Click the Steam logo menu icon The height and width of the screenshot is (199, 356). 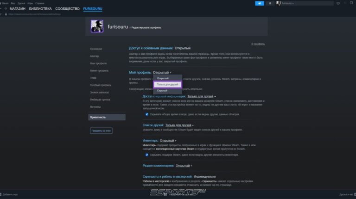(2, 3)
